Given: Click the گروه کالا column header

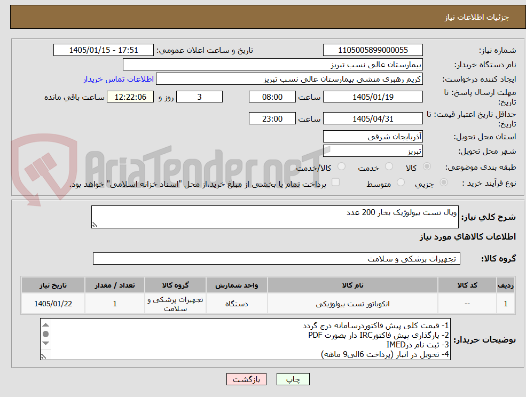Looking at the screenshot, I should 175,285.
